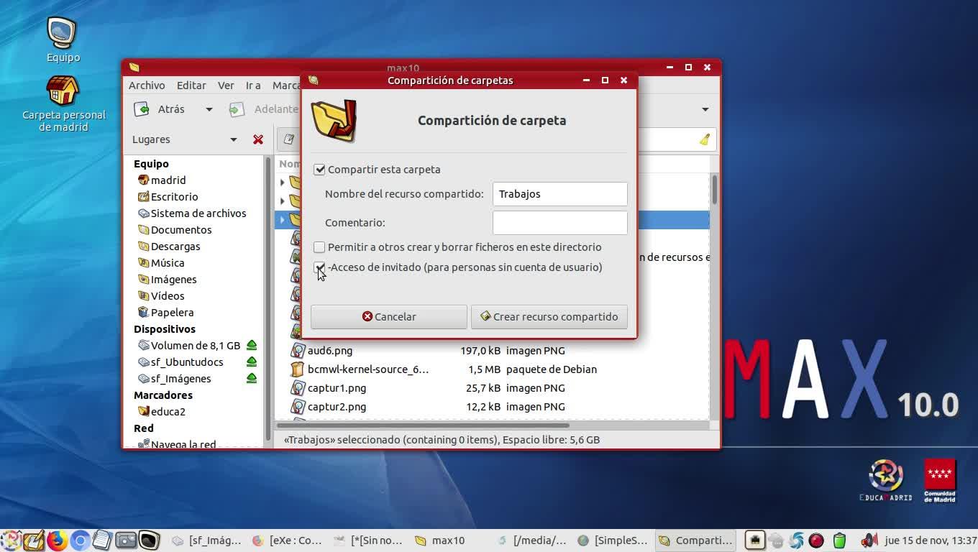Launch Chromium from the panel

click(80, 540)
